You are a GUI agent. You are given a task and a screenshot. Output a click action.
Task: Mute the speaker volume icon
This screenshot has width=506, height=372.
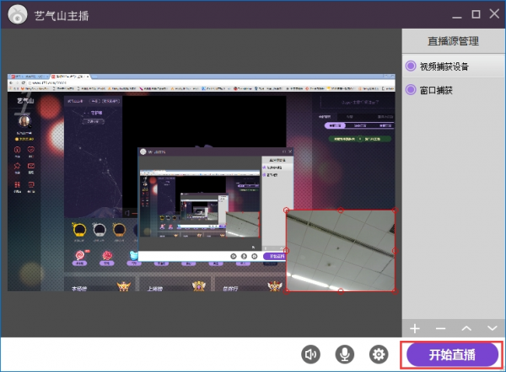310,354
